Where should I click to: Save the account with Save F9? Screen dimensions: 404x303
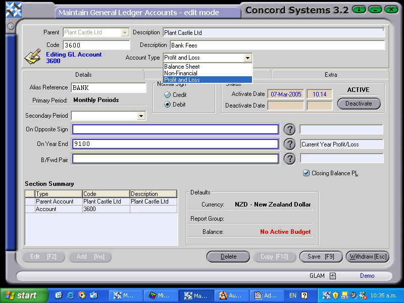coord(321,257)
